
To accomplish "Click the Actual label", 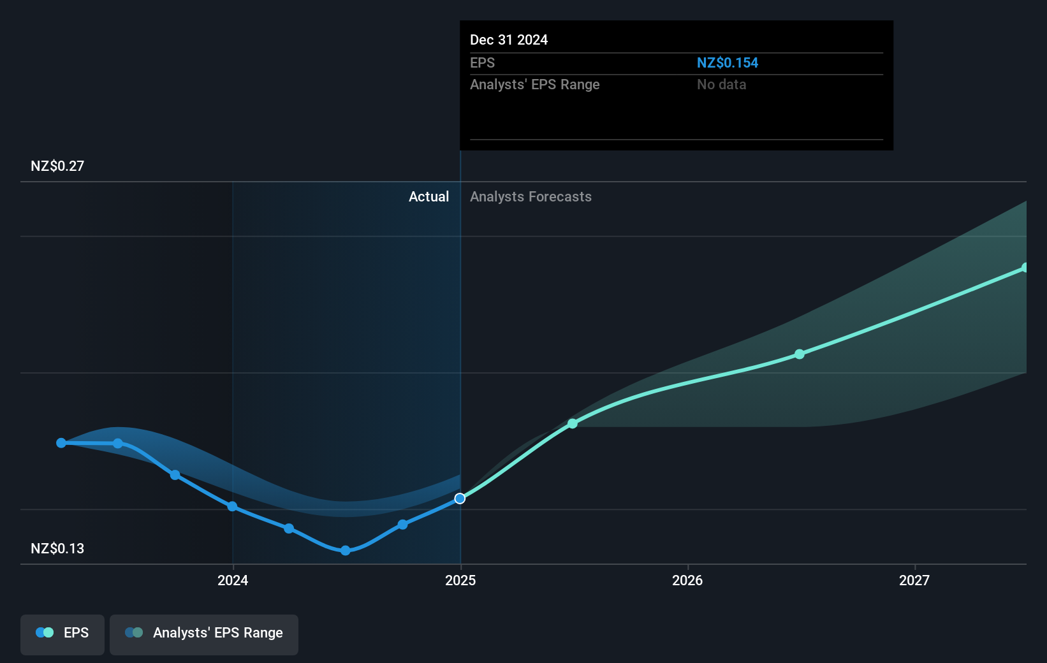I will pyautogui.click(x=428, y=196).
